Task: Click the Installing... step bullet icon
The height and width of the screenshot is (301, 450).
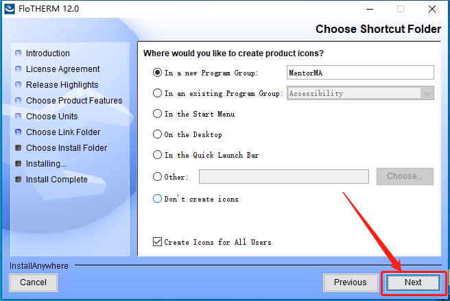Action: pos(18,164)
